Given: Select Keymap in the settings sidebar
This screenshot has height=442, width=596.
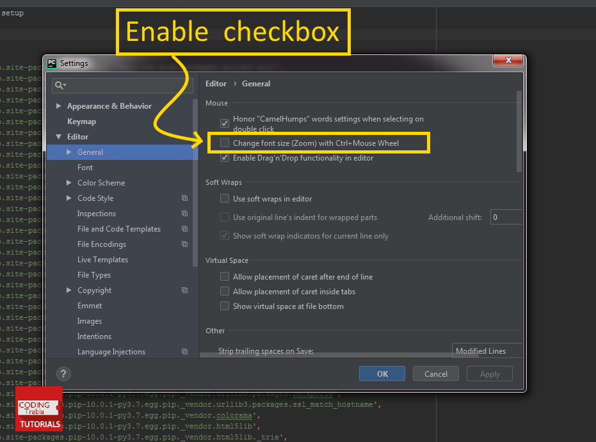Looking at the screenshot, I should 82,121.
